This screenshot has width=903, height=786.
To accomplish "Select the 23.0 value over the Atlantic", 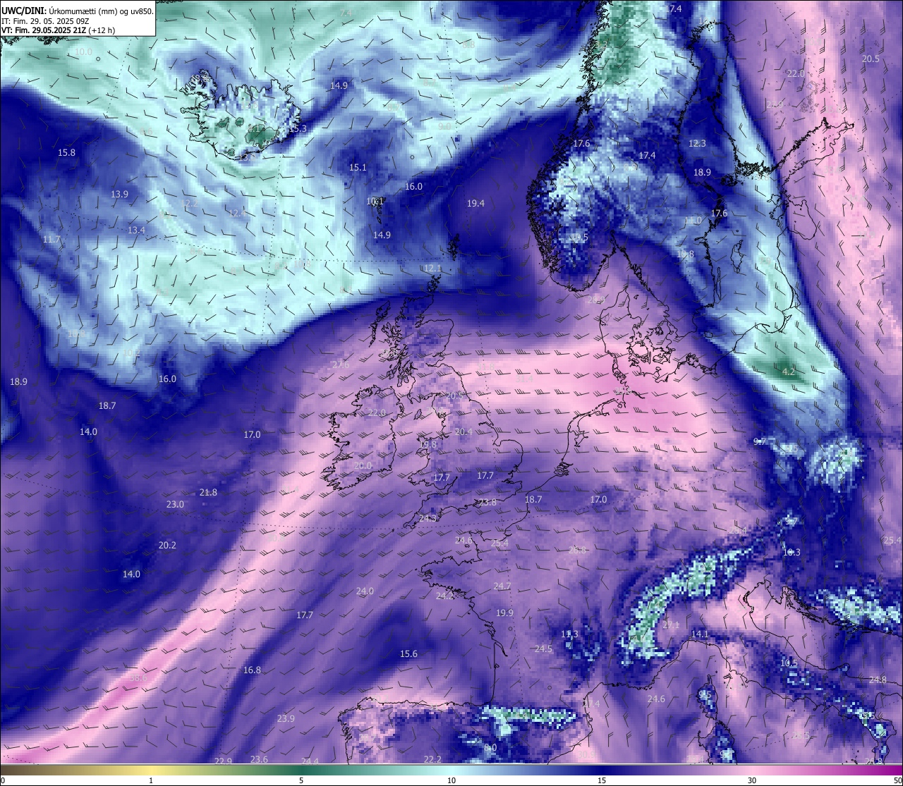I will (x=175, y=504).
